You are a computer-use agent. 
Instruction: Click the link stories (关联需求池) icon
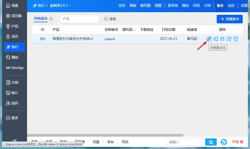(x=209, y=39)
